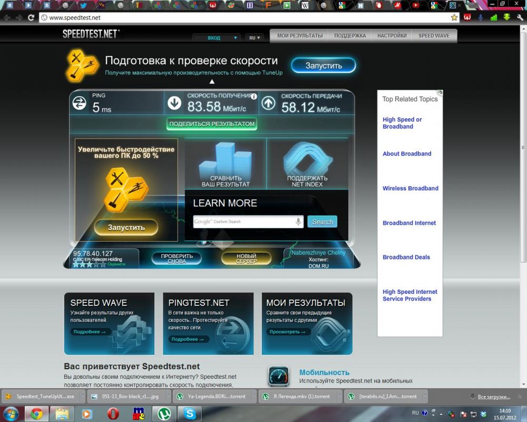The height and width of the screenshot is (422, 527).
Task: Expand options for Я Легенда.mkv (1).torrent download
Action: pyautogui.click(x=340, y=396)
